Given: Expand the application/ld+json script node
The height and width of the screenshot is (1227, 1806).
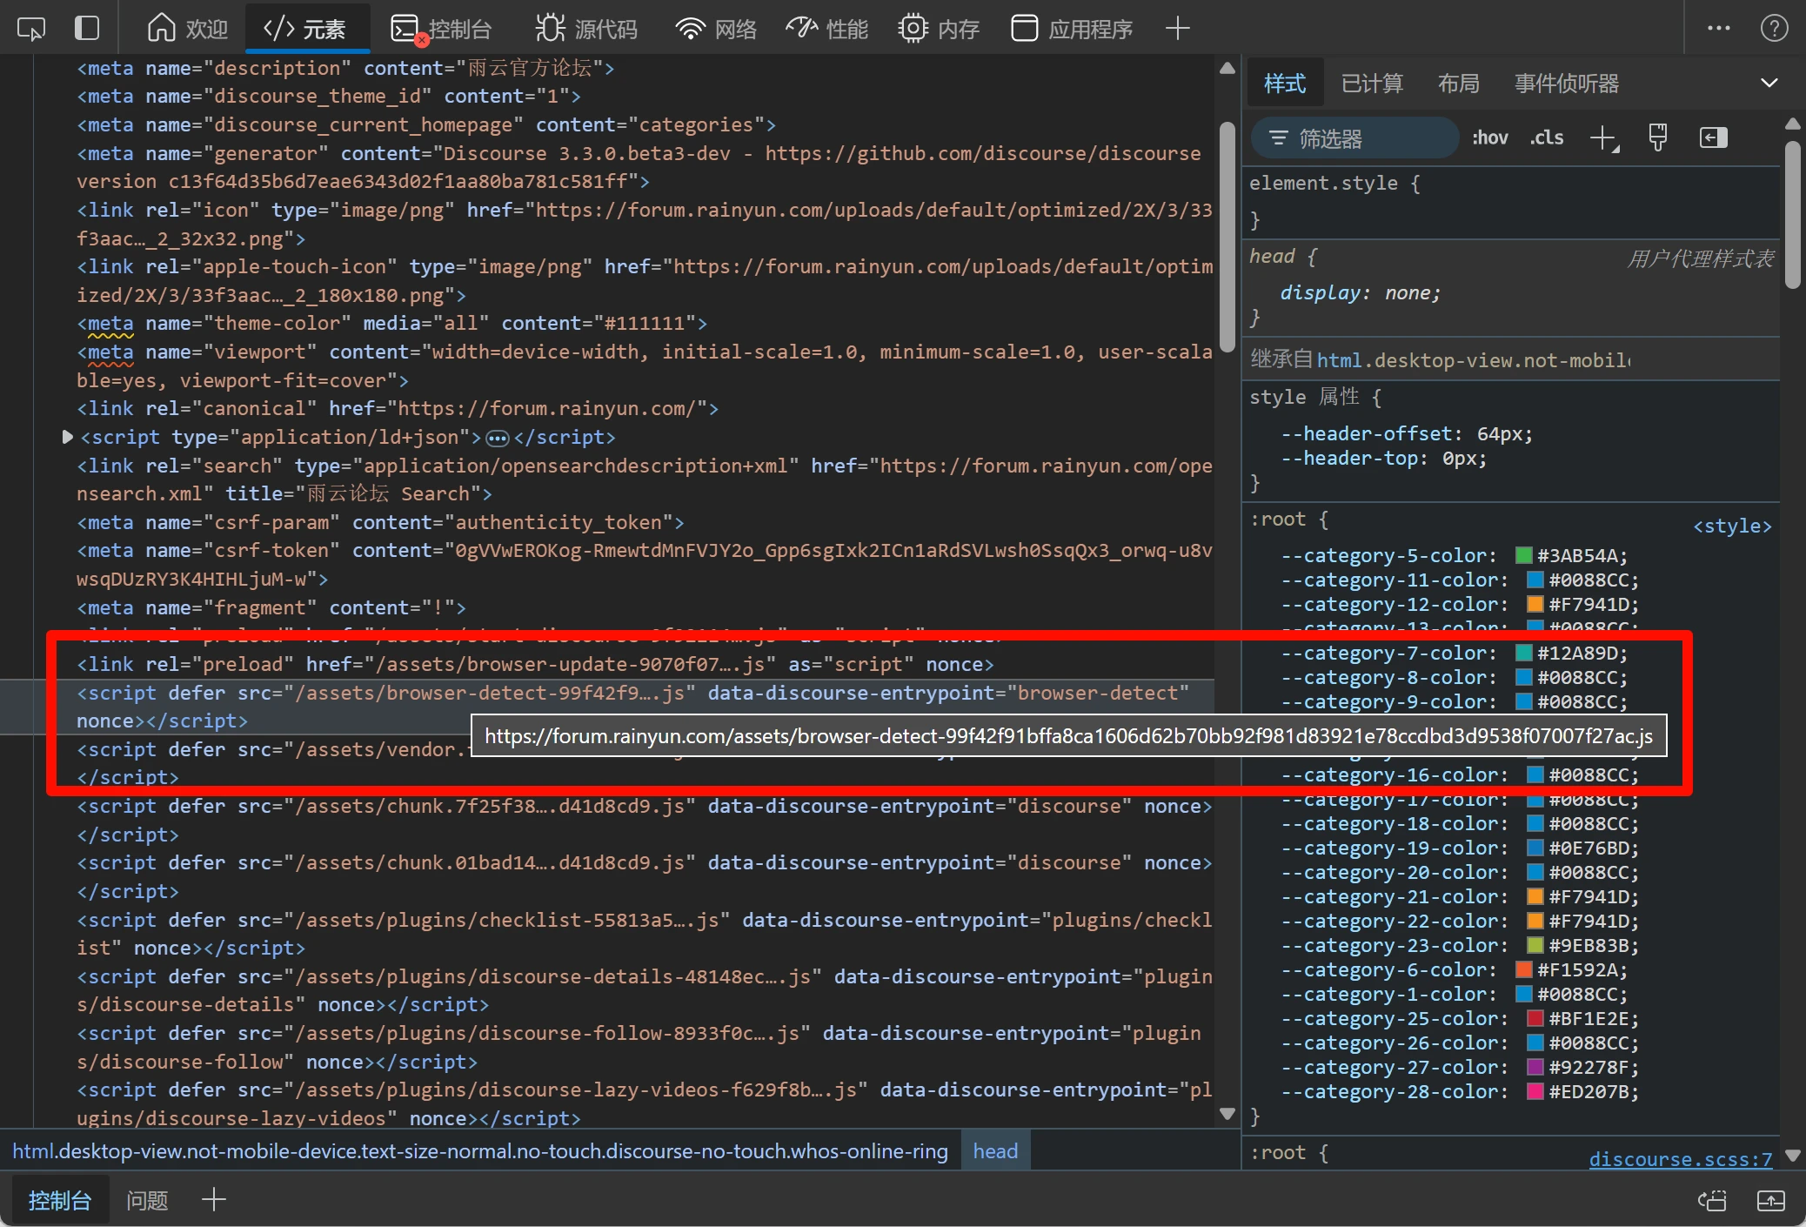Looking at the screenshot, I should 67,437.
